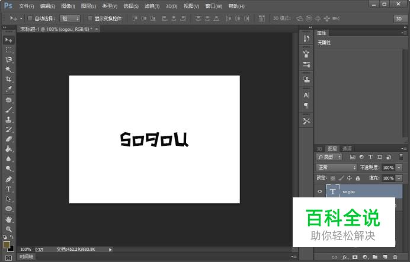Screen dimensions: 410x262
Task: Select the Hand tool
Action: tap(9, 219)
